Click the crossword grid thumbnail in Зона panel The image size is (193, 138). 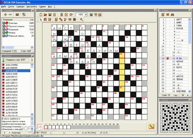click(x=175, y=117)
